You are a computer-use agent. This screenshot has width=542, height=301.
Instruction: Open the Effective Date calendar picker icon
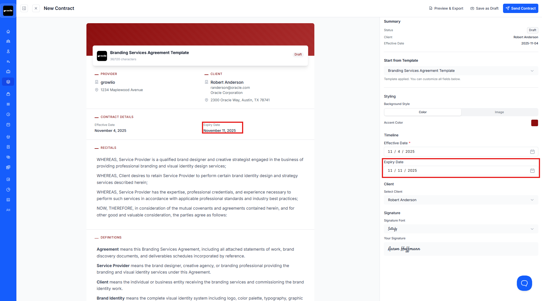(x=532, y=152)
